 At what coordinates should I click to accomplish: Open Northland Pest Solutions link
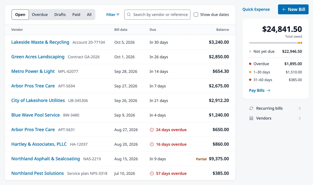tap(38, 173)
